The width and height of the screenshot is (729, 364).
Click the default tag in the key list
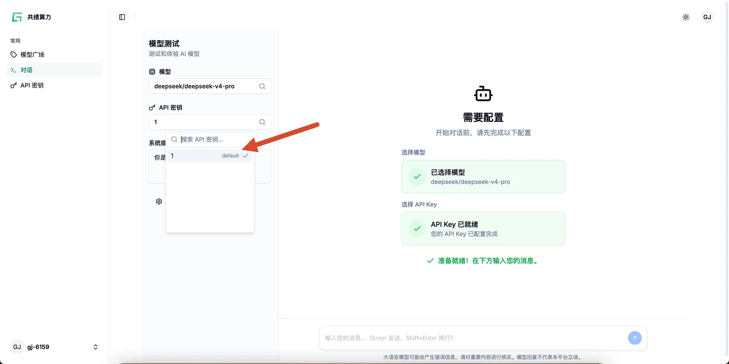coord(230,156)
